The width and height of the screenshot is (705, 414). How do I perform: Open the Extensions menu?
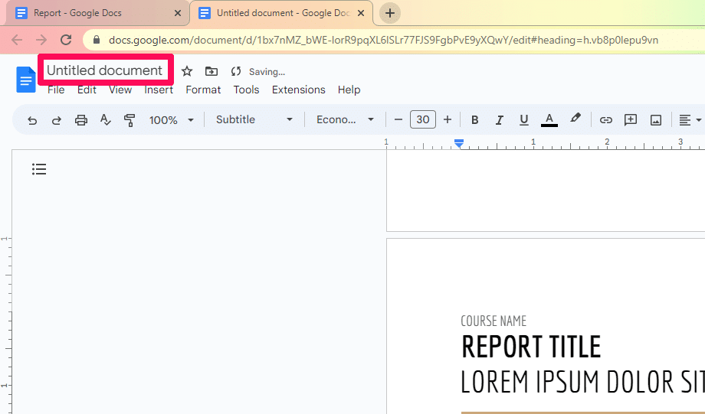click(x=299, y=90)
